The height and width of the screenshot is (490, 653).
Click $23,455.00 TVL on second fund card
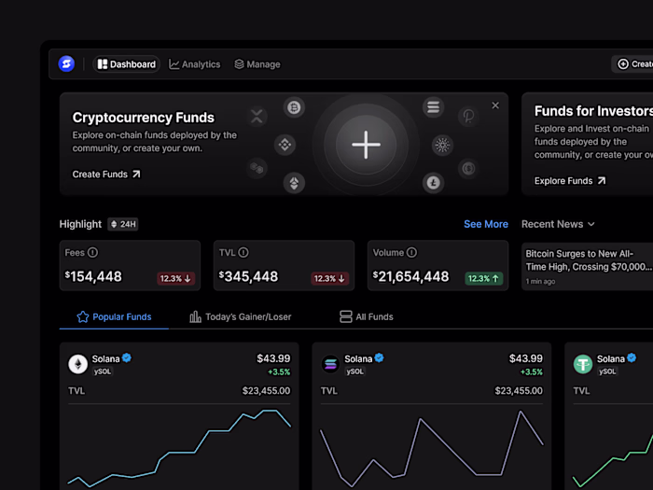point(519,391)
